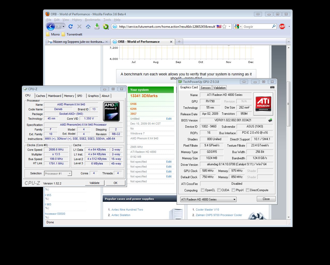
Task: Open the Zalman CNPS 9700 Processor Cooler link
Action: (219, 215)
